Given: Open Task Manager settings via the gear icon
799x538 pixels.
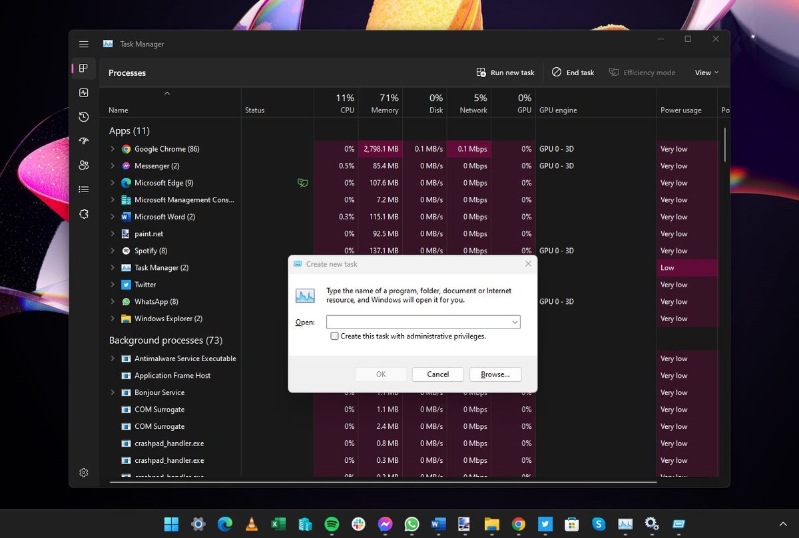Looking at the screenshot, I should click(83, 472).
